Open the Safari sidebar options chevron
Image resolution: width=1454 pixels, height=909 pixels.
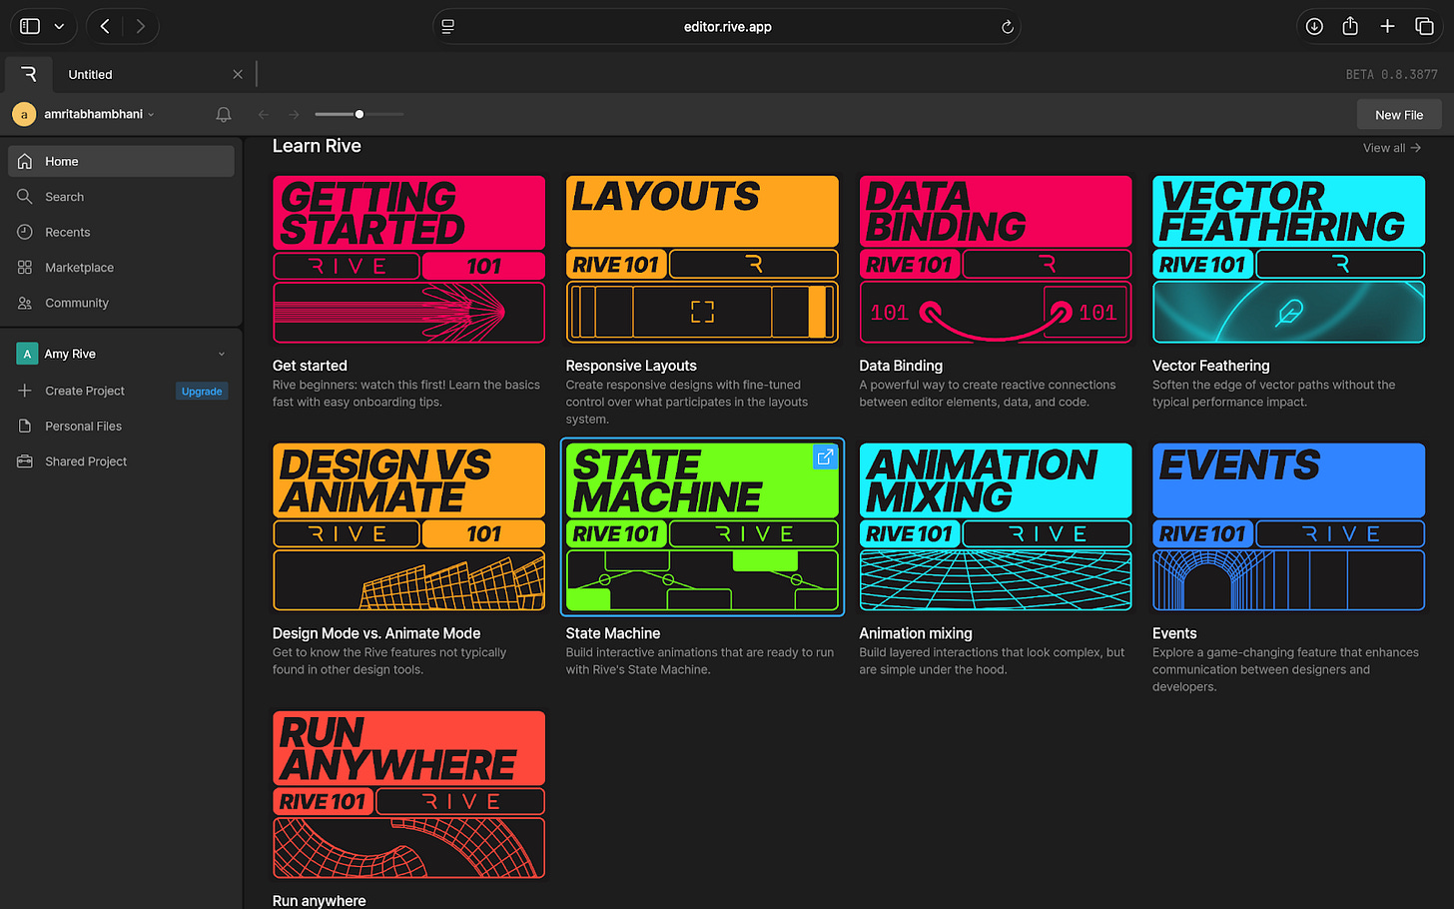pyautogui.click(x=59, y=26)
